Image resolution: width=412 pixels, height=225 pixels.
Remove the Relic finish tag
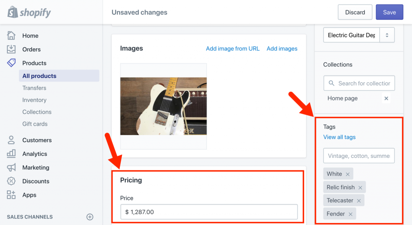[360, 187]
